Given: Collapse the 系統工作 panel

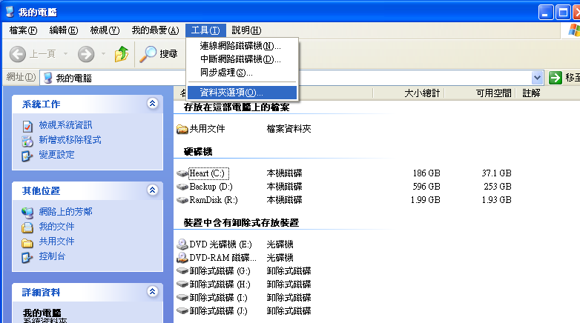Looking at the screenshot, I should (153, 104).
